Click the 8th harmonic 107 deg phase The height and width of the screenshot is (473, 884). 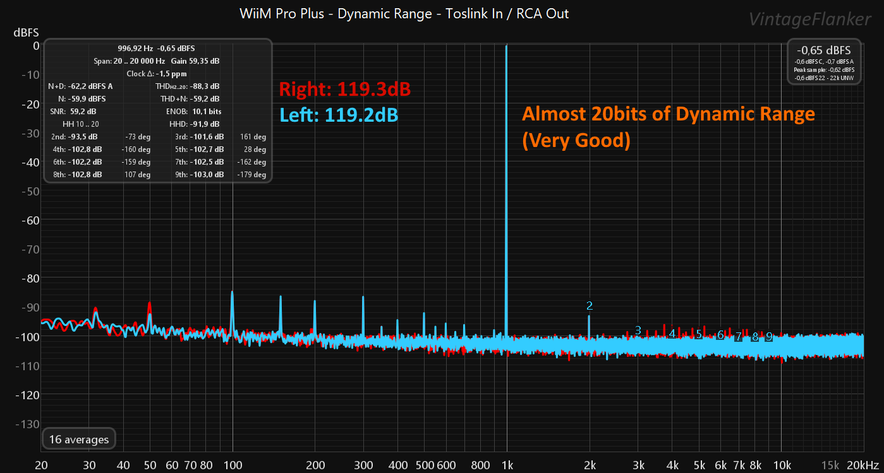pos(137,175)
